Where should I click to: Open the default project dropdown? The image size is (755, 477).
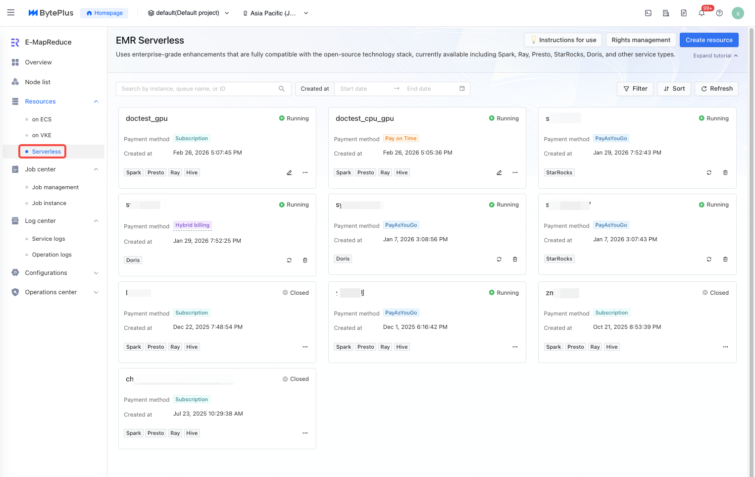[x=188, y=13]
